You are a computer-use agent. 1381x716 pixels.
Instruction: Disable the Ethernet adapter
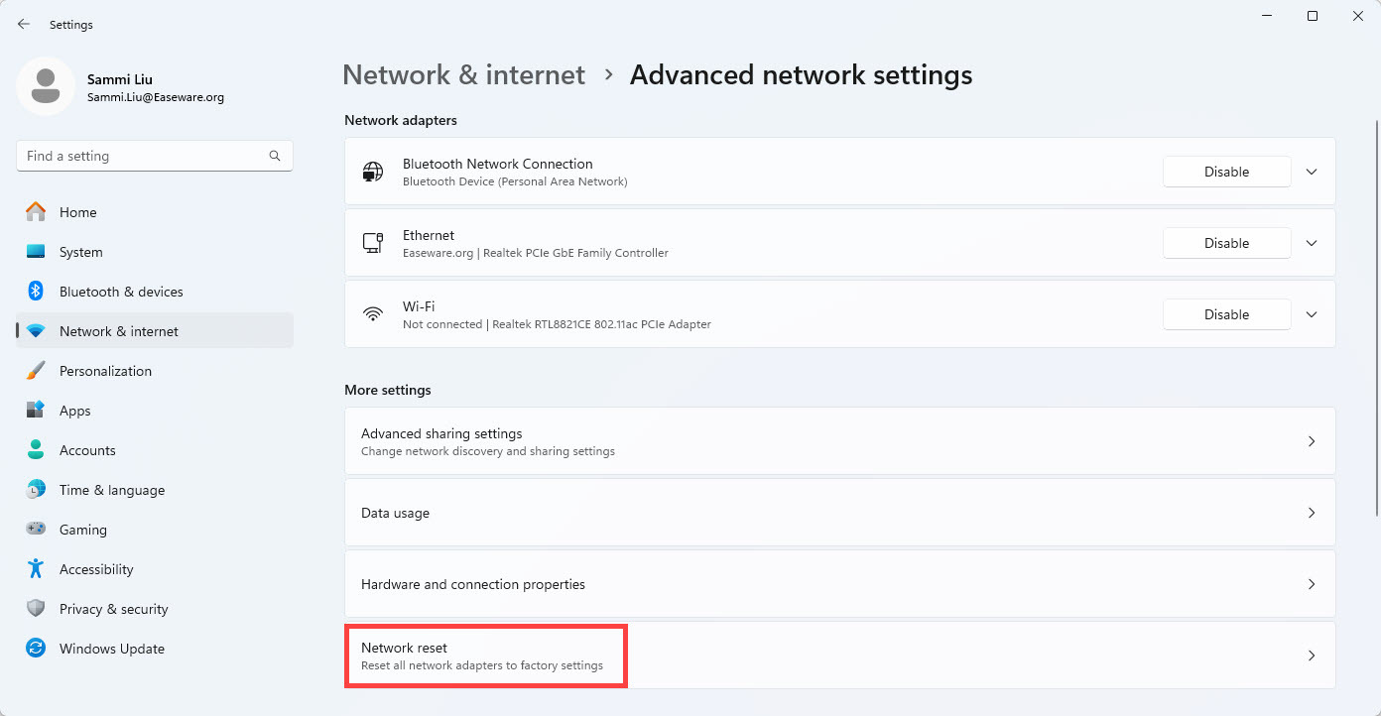[x=1226, y=243]
